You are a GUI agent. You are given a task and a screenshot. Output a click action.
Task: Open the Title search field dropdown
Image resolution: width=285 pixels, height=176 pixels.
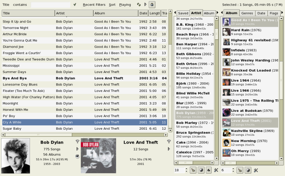(x=6, y=5)
